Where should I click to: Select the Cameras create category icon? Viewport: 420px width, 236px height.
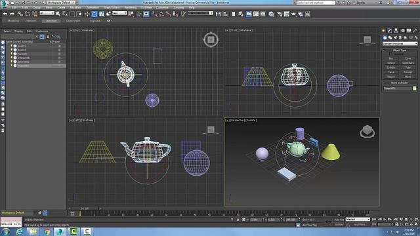(400, 37)
